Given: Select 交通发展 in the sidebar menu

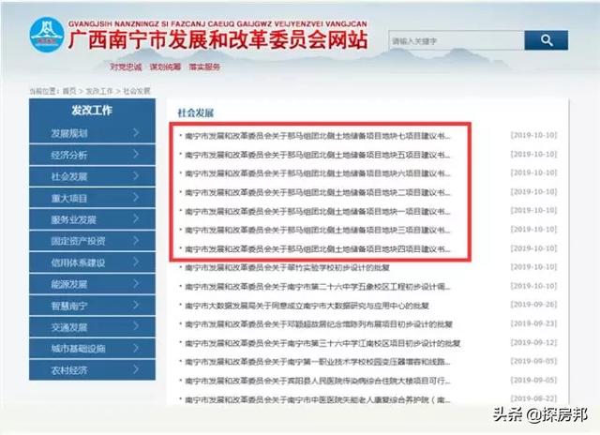Looking at the screenshot, I should pos(92,327).
